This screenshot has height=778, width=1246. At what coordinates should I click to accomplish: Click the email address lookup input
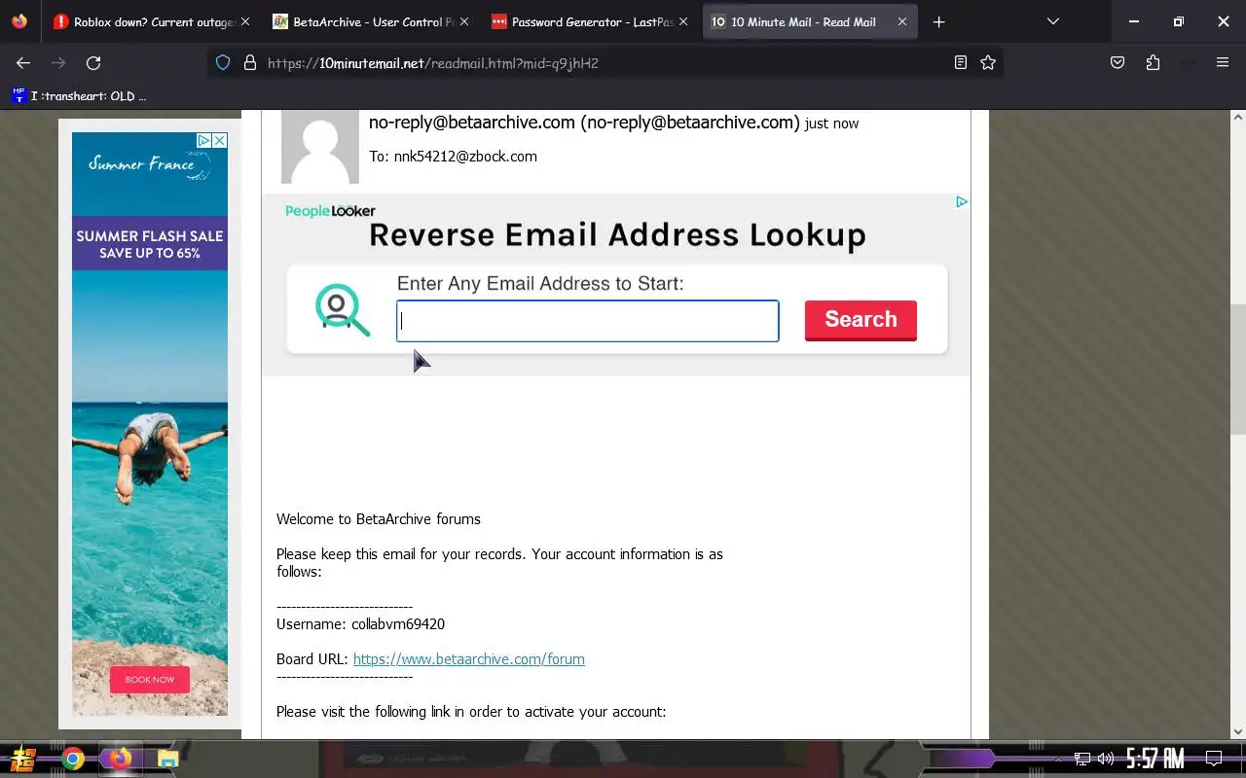[x=587, y=321]
